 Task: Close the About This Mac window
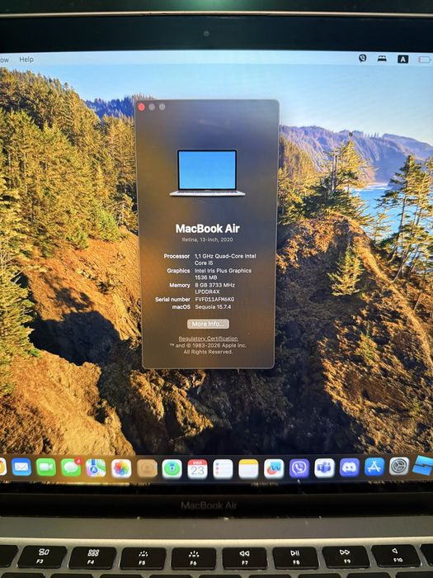pyautogui.click(x=141, y=107)
